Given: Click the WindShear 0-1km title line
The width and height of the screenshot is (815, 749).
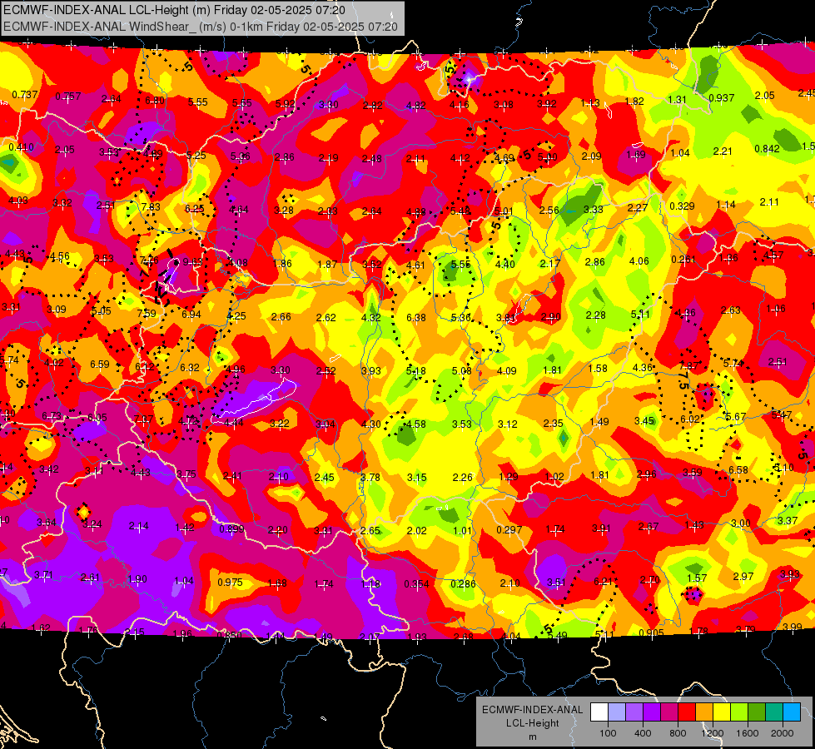Looking at the screenshot, I should tap(201, 27).
